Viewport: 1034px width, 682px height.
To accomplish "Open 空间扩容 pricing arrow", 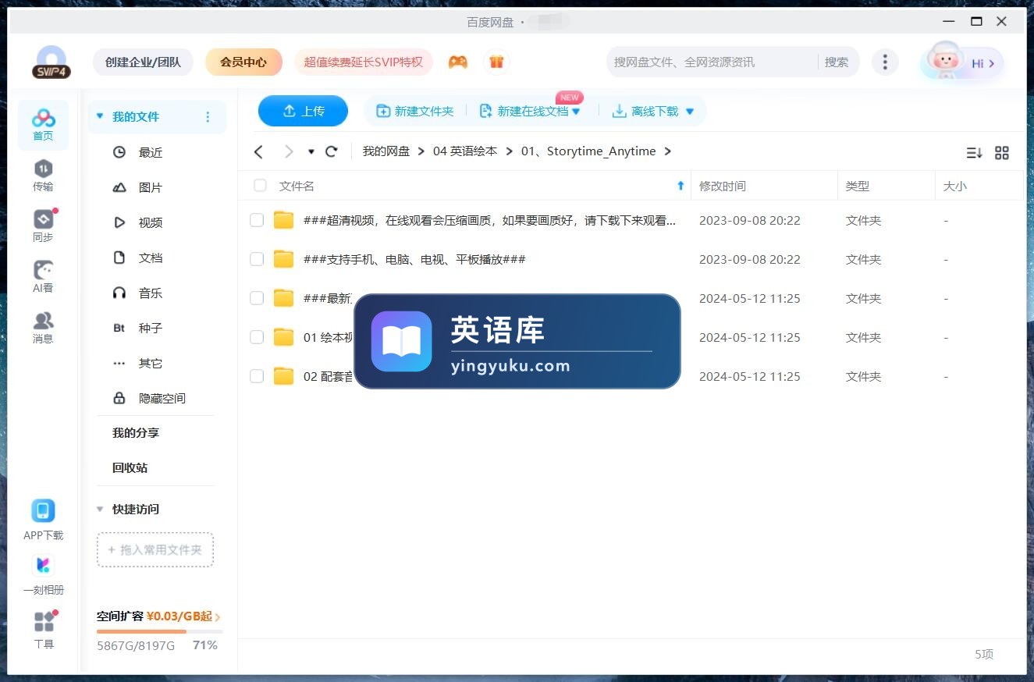I will (x=217, y=617).
